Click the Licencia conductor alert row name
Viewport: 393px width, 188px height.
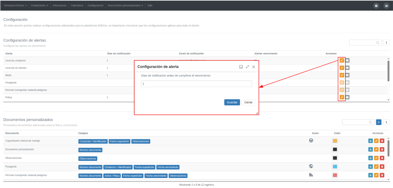(16, 61)
